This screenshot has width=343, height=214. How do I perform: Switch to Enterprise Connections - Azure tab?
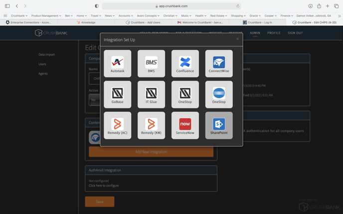click(x=28, y=22)
